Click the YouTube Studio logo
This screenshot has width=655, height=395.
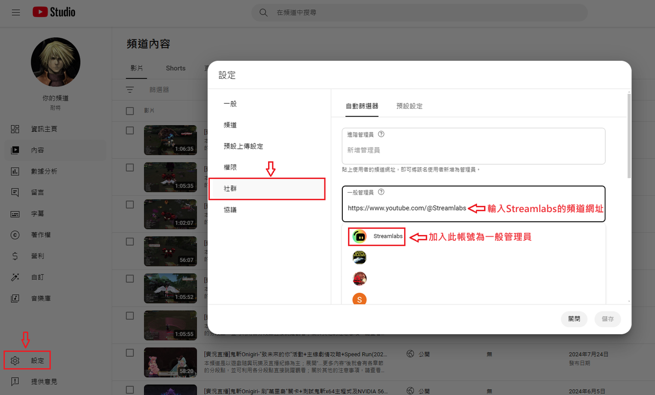click(x=54, y=12)
